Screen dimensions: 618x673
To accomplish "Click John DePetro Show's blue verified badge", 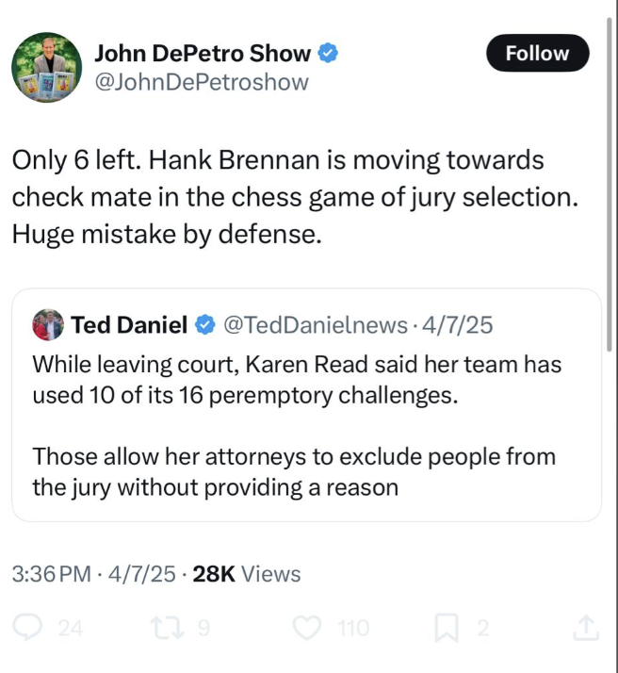I will (x=328, y=54).
